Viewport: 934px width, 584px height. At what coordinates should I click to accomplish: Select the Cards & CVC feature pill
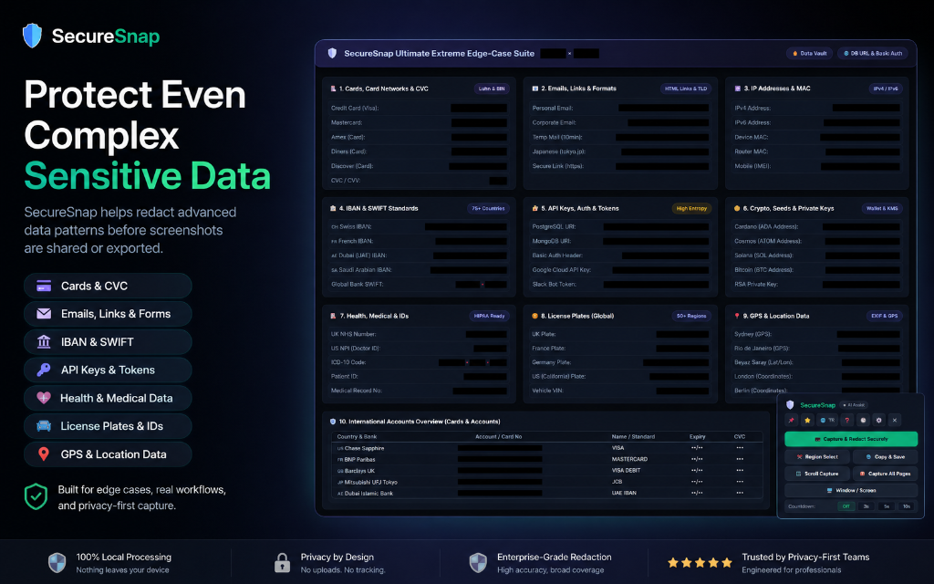[108, 286]
